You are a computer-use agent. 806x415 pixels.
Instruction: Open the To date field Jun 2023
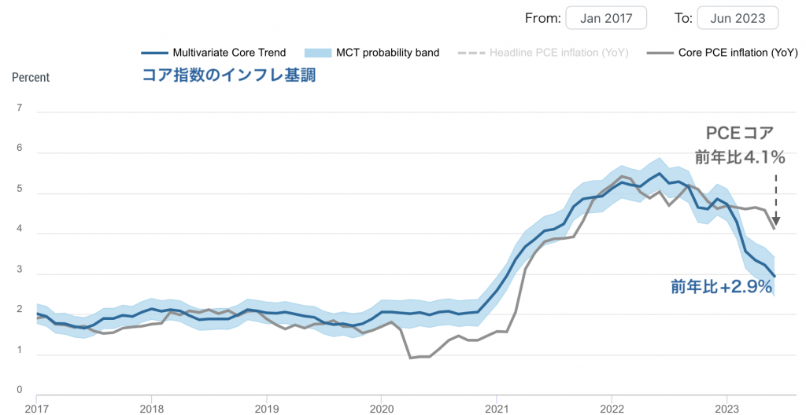point(738,18)
